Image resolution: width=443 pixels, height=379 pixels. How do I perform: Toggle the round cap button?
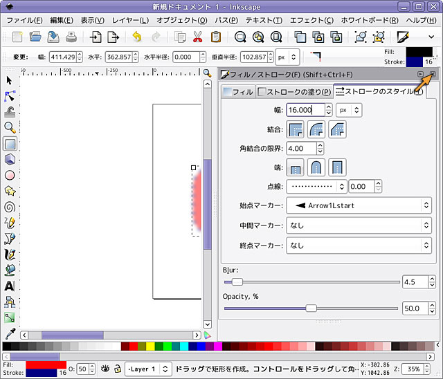316,167
